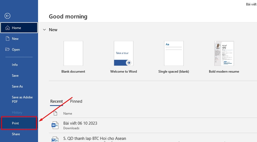Screen dimensions: 257x142
Task: Click the New document page icon
Action: (x=7, y=39)
